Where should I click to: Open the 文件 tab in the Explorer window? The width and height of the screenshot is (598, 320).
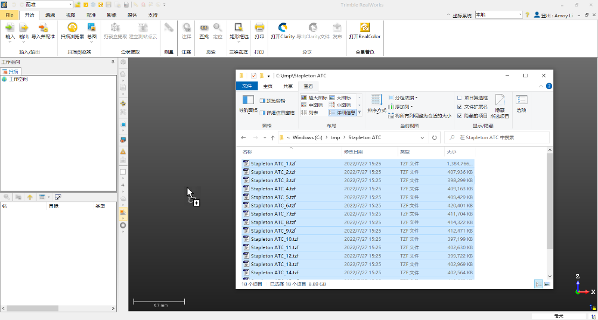pos(247,86)
